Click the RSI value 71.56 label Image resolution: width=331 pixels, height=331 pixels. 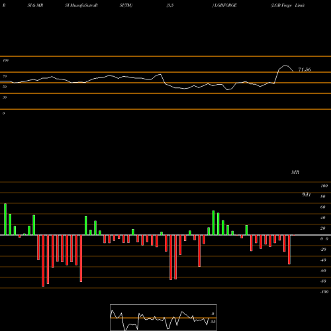(x=305, y=70)
